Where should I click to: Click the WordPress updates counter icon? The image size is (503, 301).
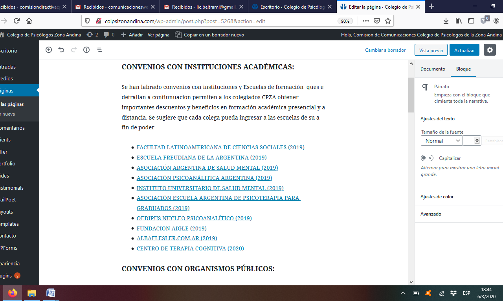(92, 35)
